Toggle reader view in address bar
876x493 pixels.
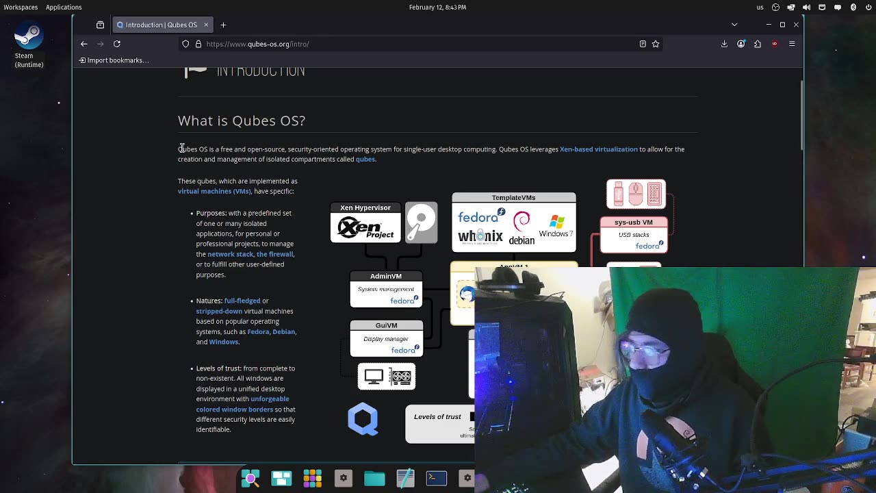(x=643, y=44)
